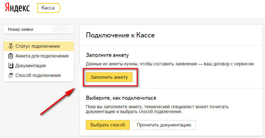Click the Прочитать документацию button
The image size is (265, 138).
point(164,125)
